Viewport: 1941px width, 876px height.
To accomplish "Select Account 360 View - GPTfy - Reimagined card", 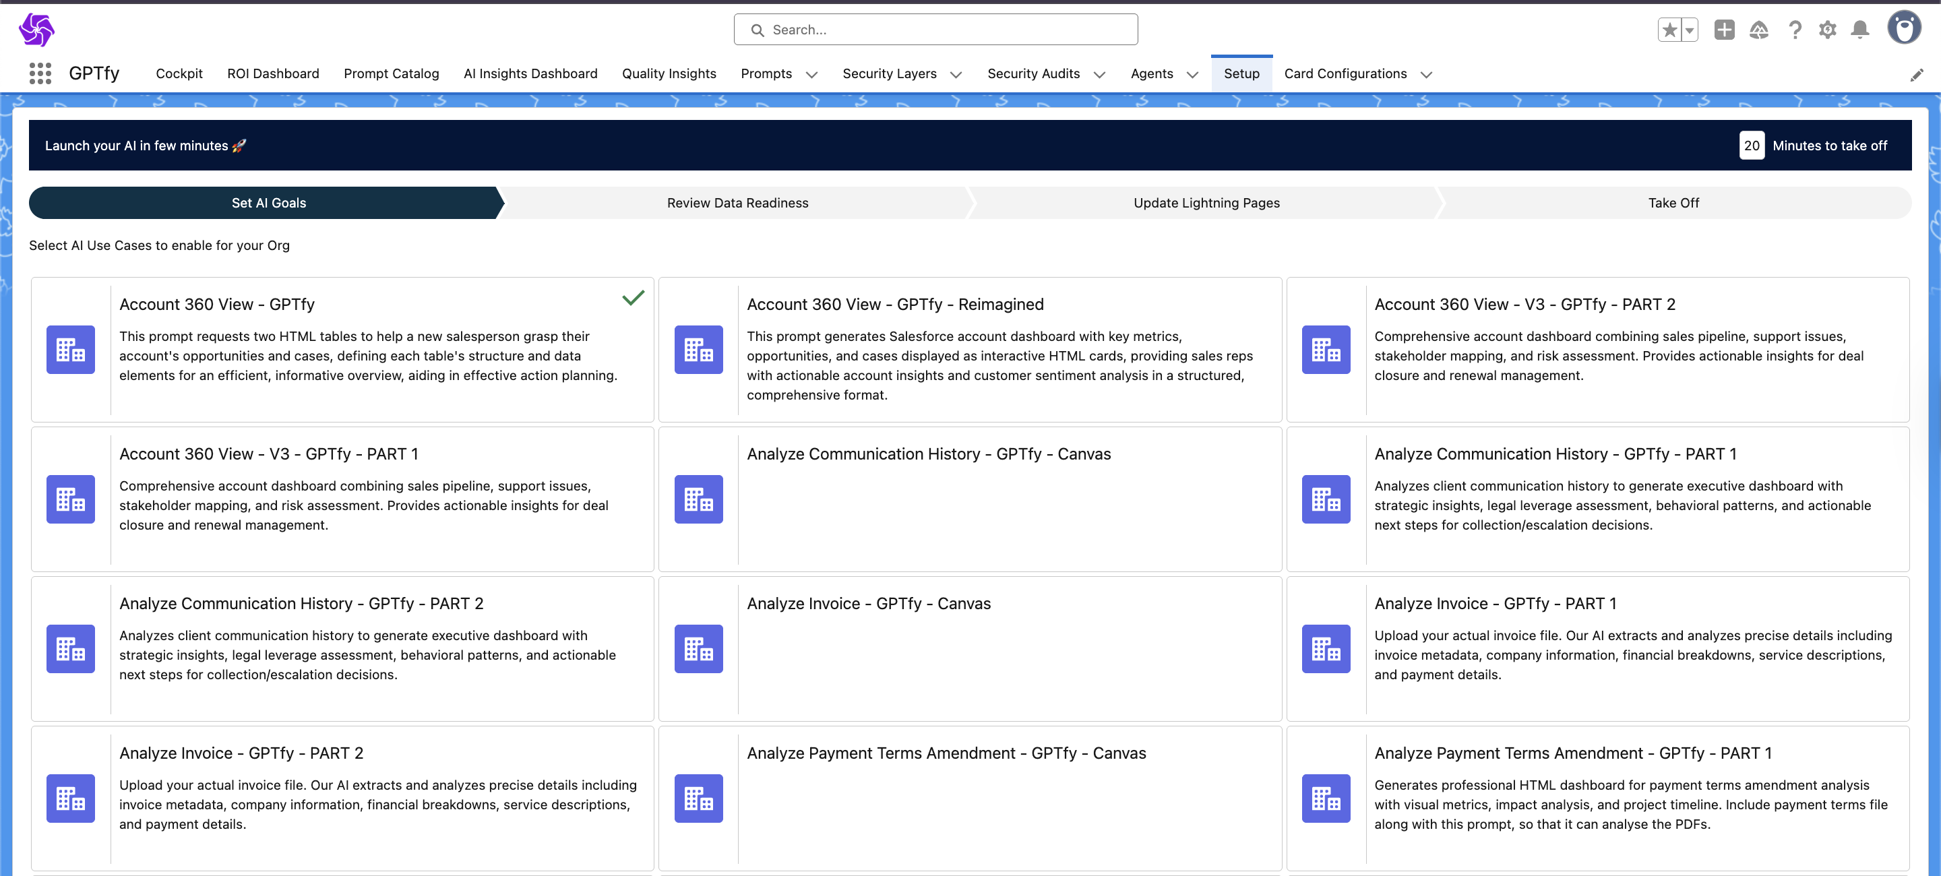I will [x=970, y=349].
